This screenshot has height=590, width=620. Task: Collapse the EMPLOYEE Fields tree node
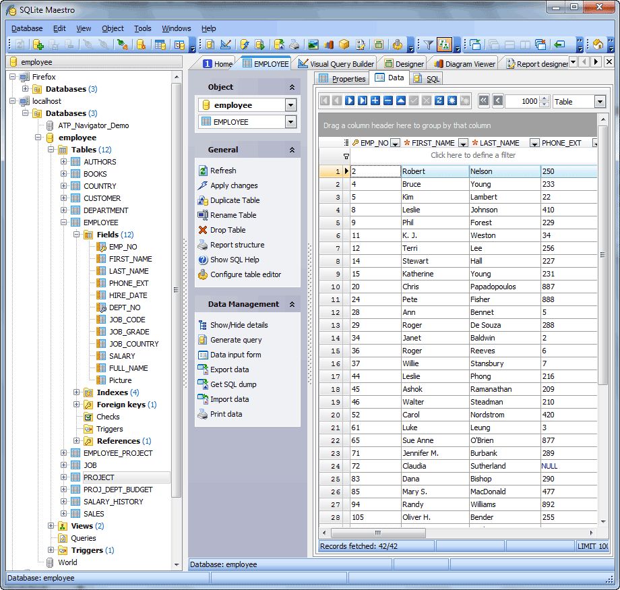click(x=77, y=235)
